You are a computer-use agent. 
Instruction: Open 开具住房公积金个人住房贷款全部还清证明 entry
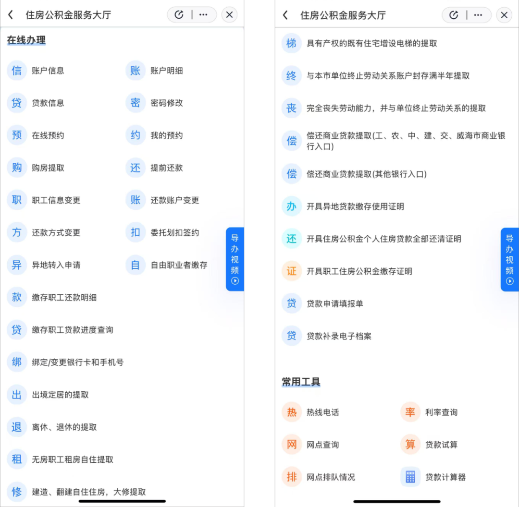pos(384,239)
